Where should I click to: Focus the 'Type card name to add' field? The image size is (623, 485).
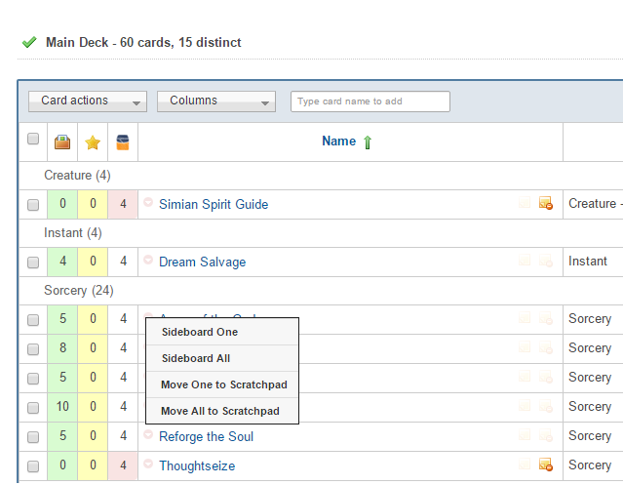coord(370,101)
